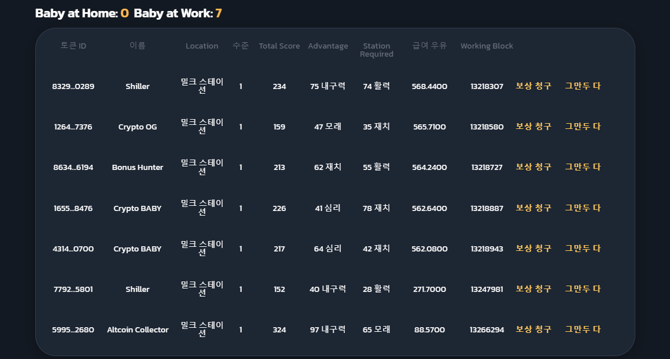Click the Location column header
Viewport: 670px width, 359px height.
(202, 46)
